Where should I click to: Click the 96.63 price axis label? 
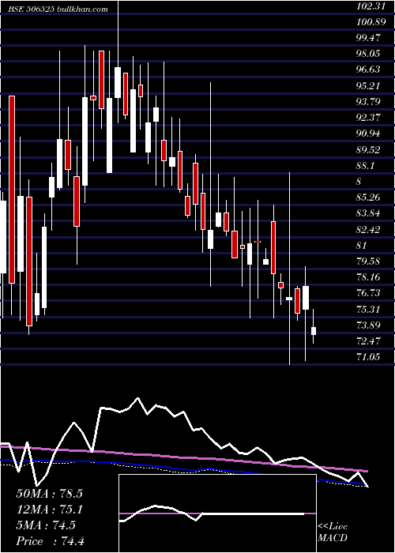(x=369, y=70)
